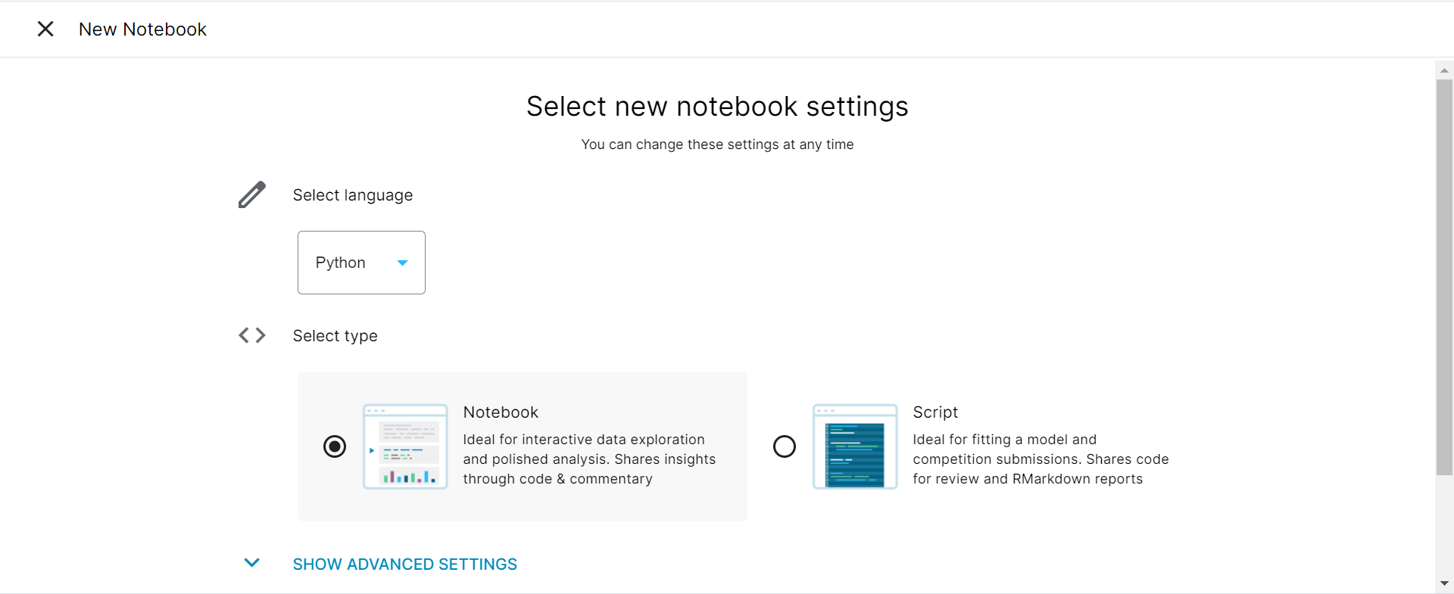Open the Python language dropdown
1454x594 pixels.
tap(360, 263)
